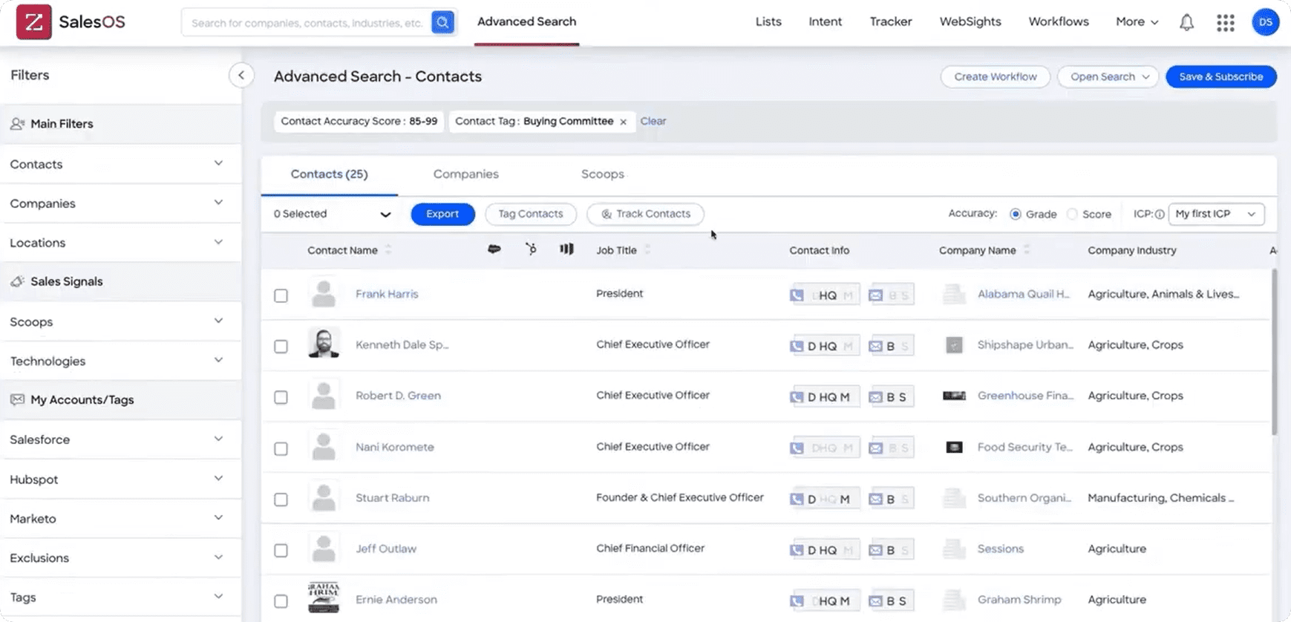Click the search magnifier button
This screenshot has height=622, width=1291.
tap(442, 22)
